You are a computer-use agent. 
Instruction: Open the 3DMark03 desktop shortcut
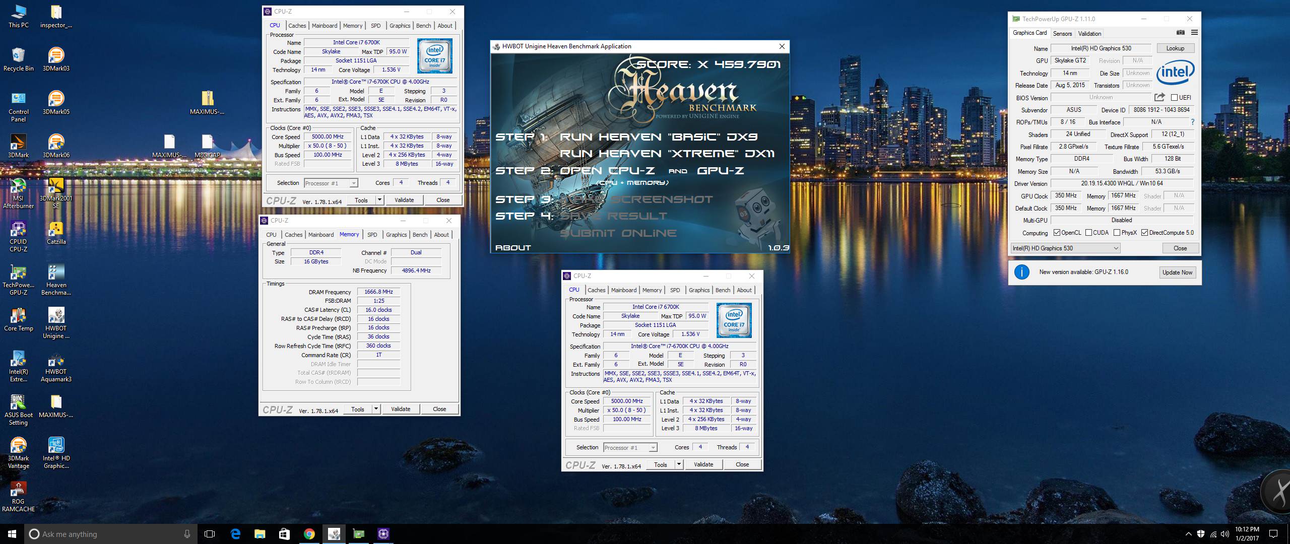(x=56, y=59)
